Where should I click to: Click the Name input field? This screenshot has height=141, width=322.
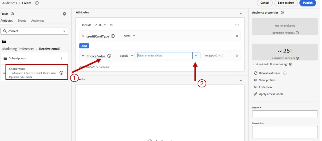pyautogui.click(x=285, y=114)
